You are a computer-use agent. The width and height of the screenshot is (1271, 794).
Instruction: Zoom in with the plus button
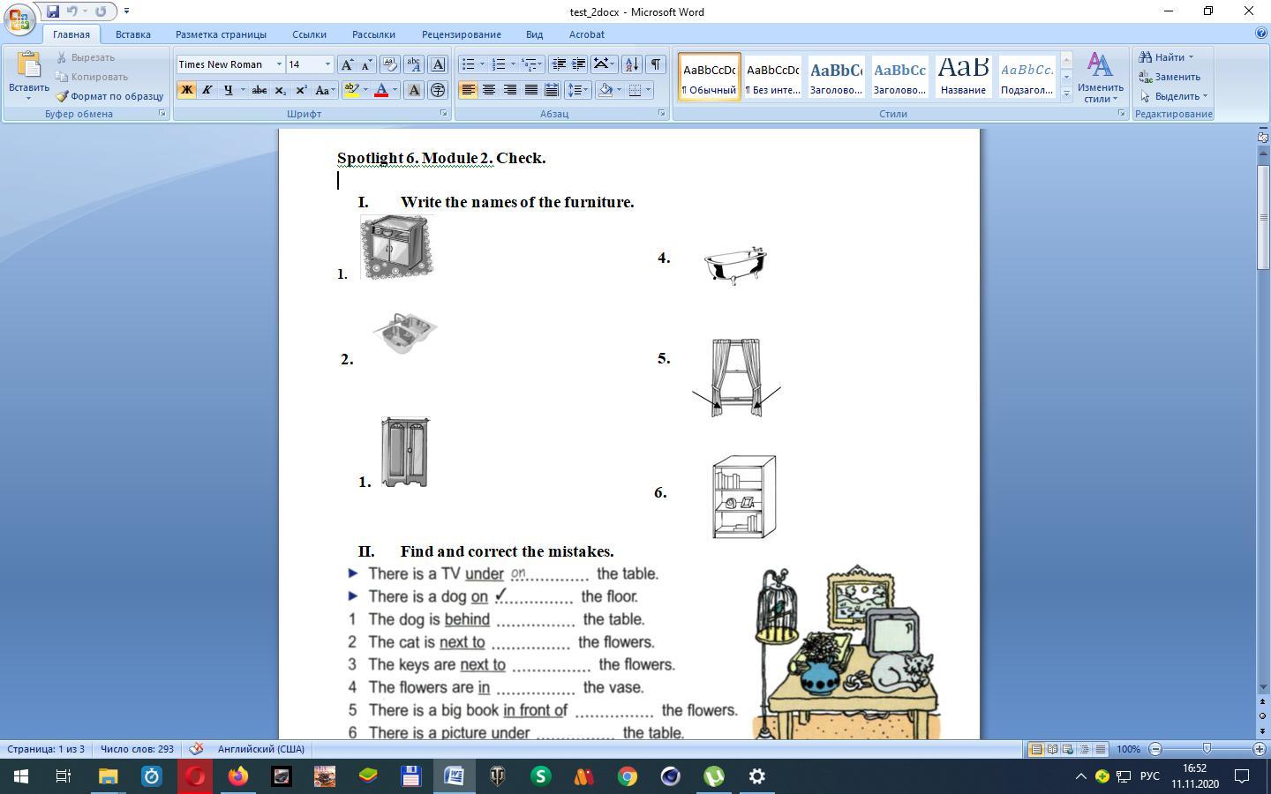coord(1260,749)
